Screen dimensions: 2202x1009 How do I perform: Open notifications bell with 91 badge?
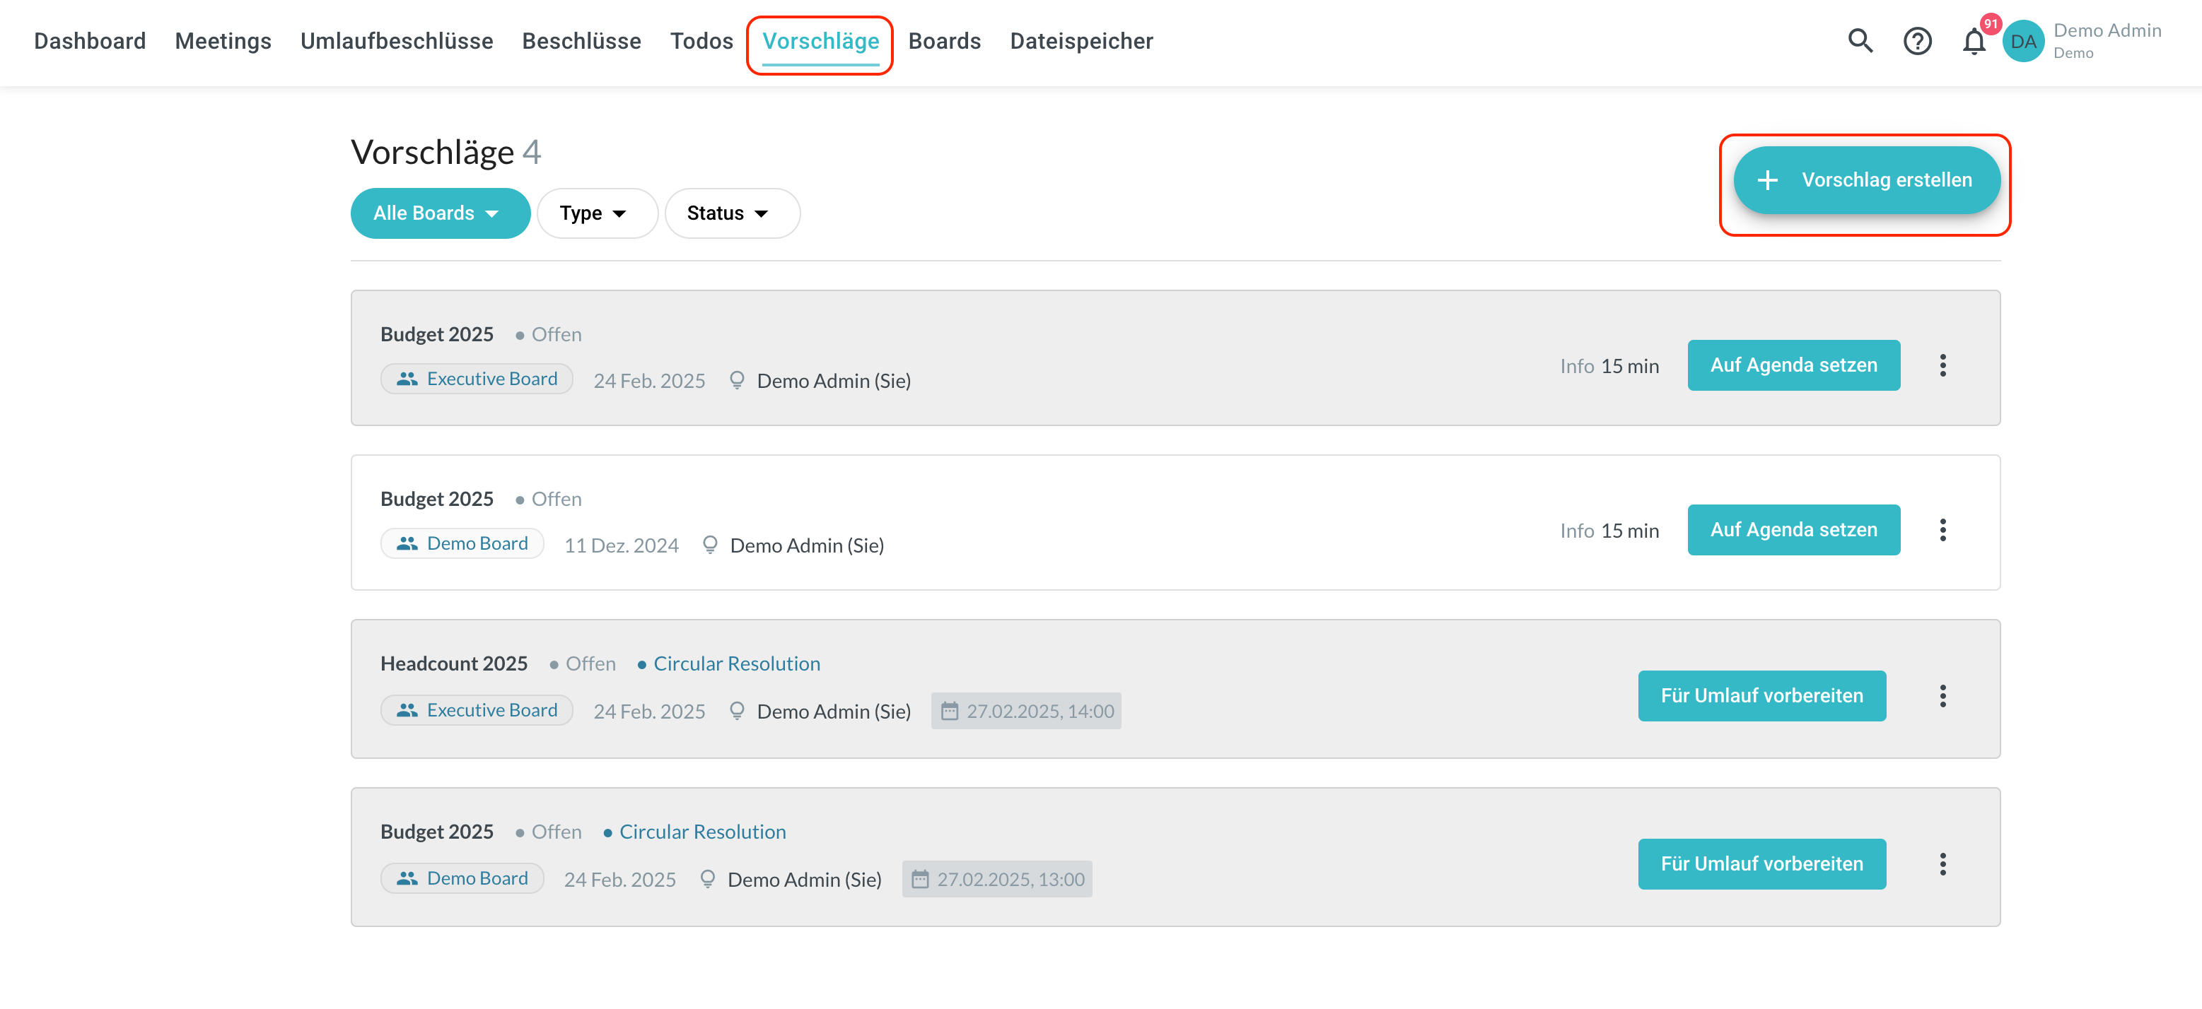click(x=1973, y=40)
